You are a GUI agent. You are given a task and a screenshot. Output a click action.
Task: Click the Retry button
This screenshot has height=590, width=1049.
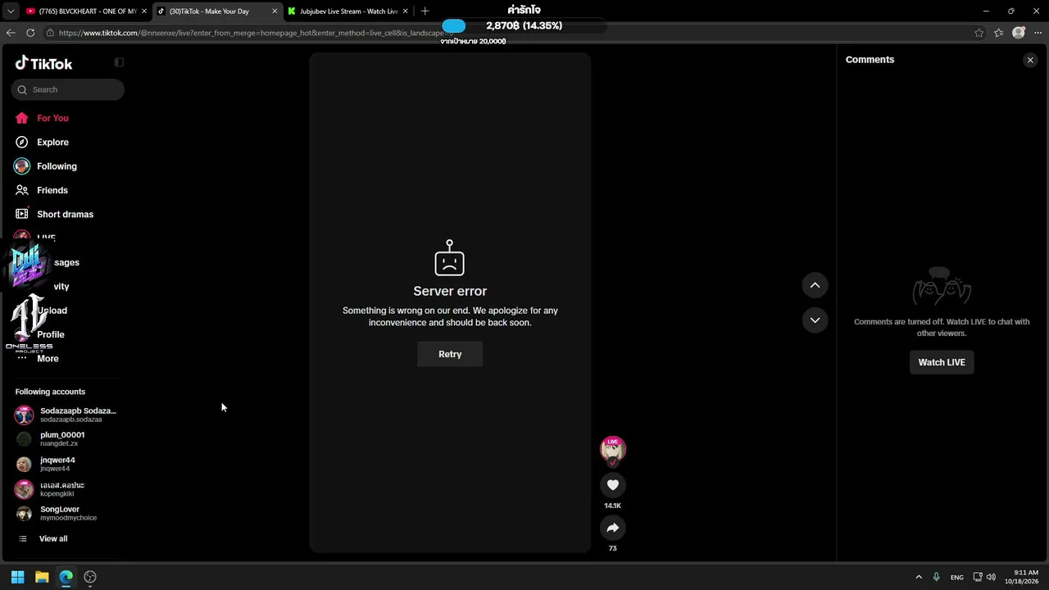(450, 354)
